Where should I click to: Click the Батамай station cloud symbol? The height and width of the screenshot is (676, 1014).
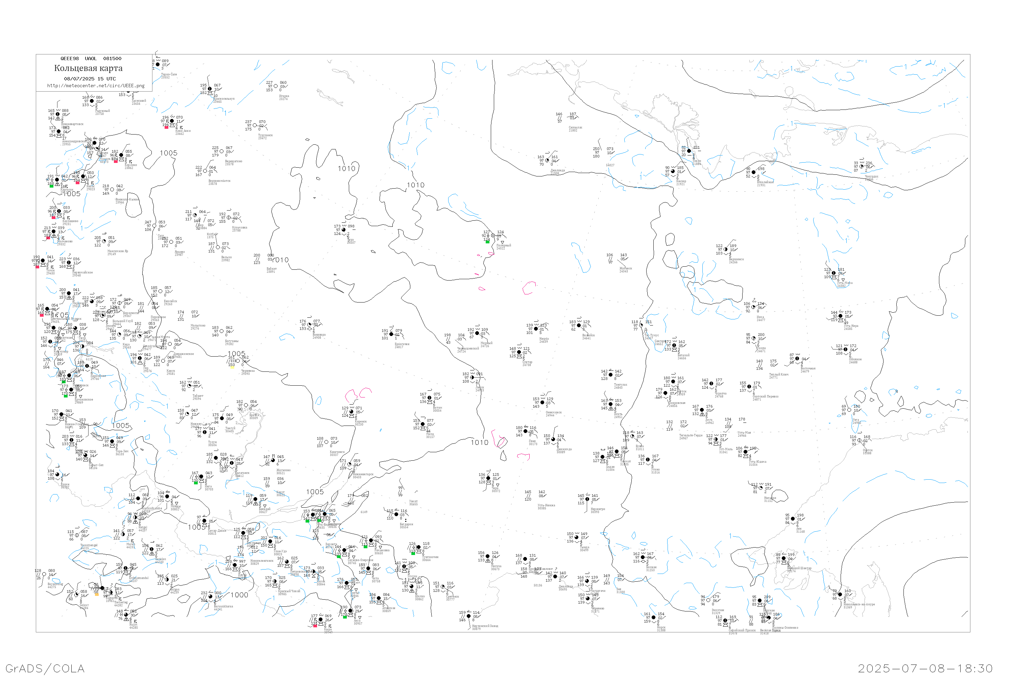[x=675, y=349]
